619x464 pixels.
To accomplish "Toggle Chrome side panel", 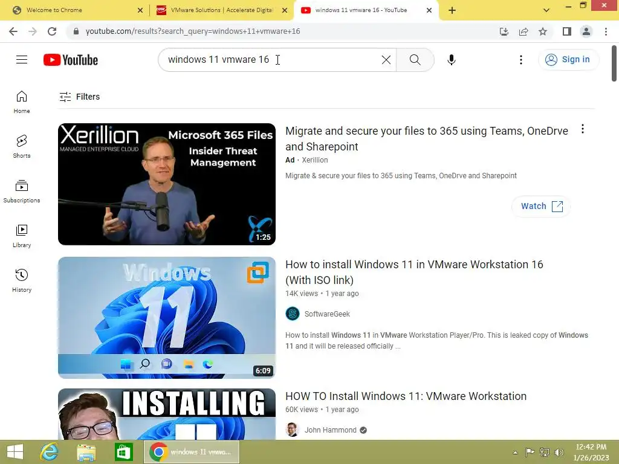I will pos(567,31).
